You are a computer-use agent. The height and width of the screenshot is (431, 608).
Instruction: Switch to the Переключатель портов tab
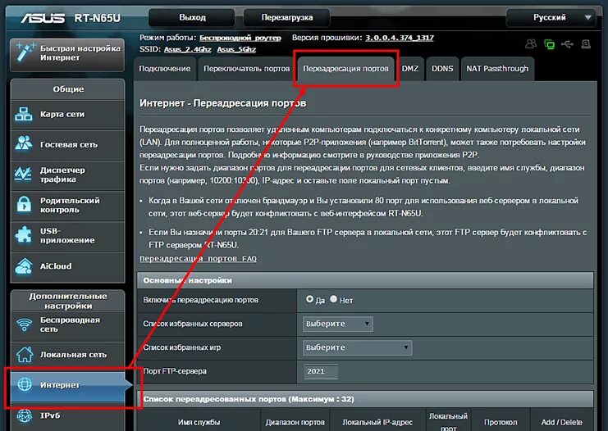pos(247,69)
